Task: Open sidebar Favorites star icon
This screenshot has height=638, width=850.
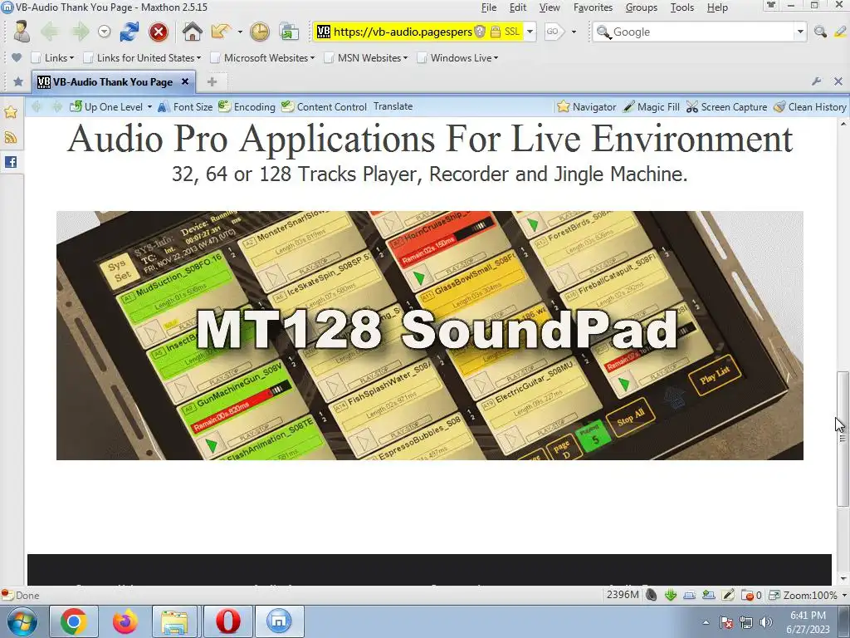Action: [11, 112]
